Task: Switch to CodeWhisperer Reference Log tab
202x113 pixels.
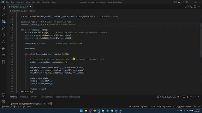Action: (68, 97)
